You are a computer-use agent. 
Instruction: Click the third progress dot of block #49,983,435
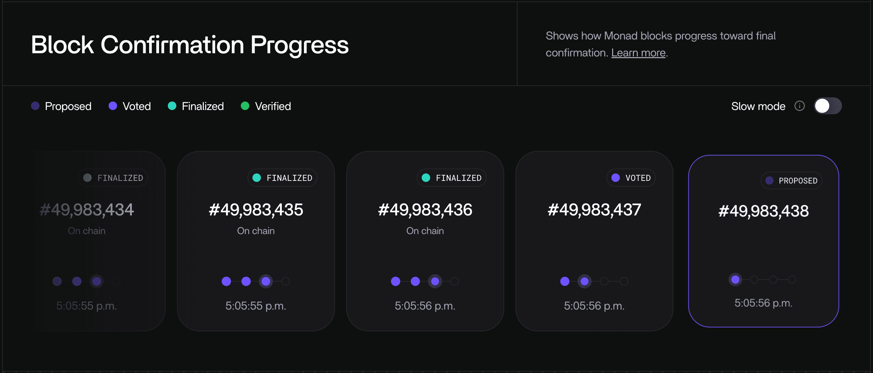tap(266, 281)
